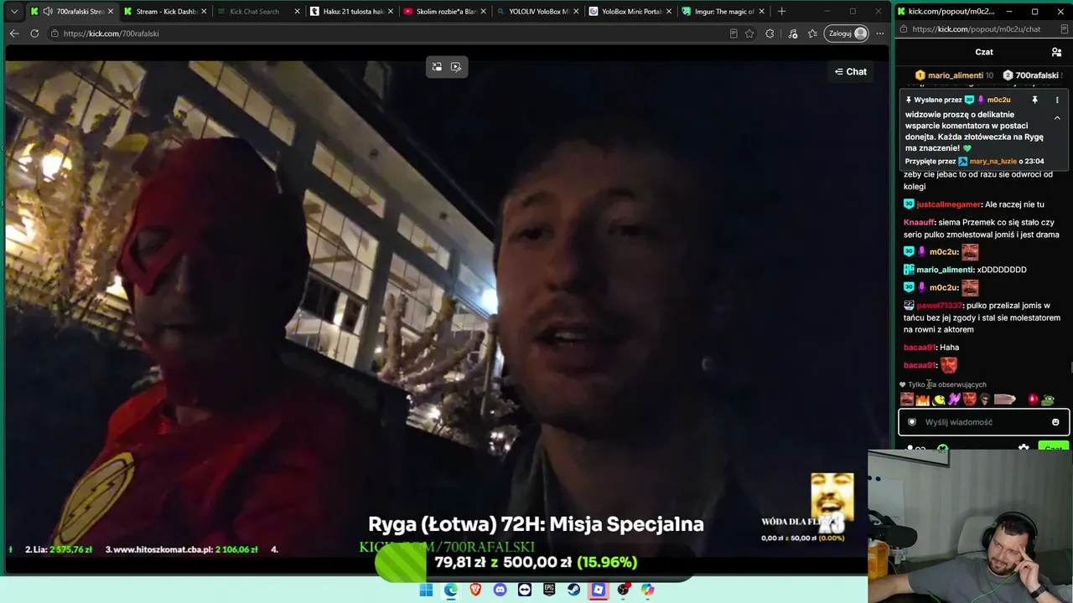
Task: Select the first mustache face quick emote
Action: 907,399
